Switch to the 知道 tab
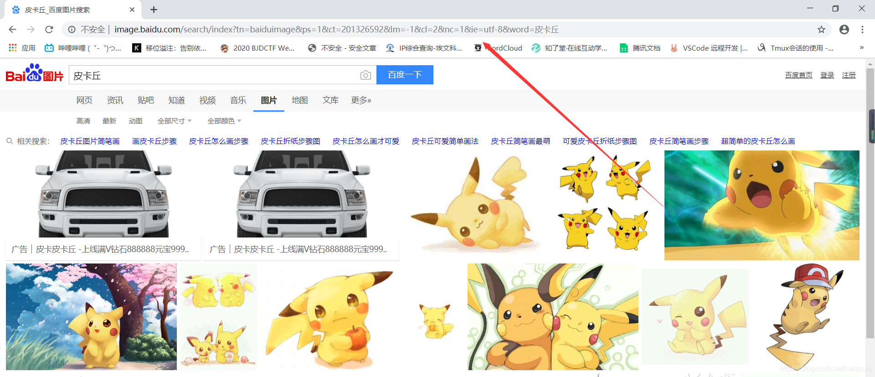The width and height of the screenshot is (875, 377). click(176, 100)
